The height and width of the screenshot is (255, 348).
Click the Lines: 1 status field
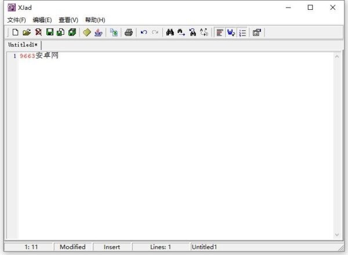[161, 247]
